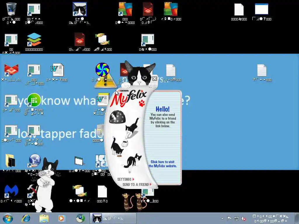The width and height of the screenshot is (299, 224).
Task: Choose the pouncing cat activity in MyFelix
Action: click(132, 128)
